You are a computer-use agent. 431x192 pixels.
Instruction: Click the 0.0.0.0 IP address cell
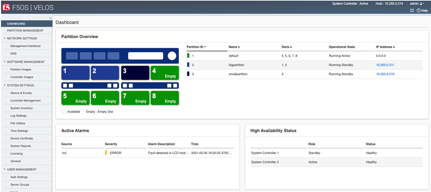(x=381, y=56)
